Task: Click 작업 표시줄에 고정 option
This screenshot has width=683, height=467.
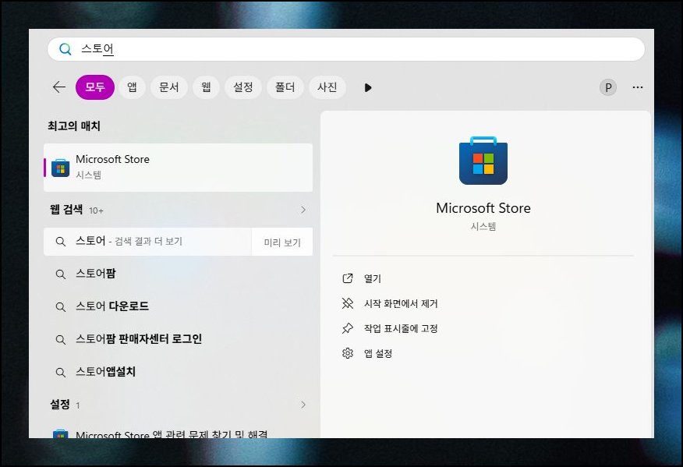Action: click(401, 328)
